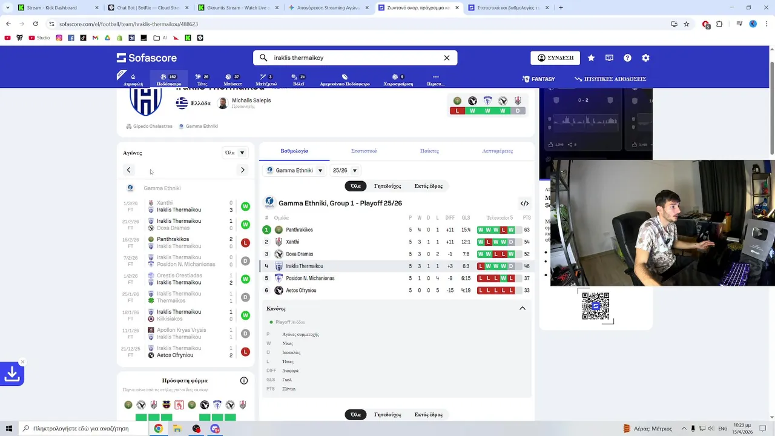Open the Όλα matches filter dropdown
775x436 pixels.
235,153
